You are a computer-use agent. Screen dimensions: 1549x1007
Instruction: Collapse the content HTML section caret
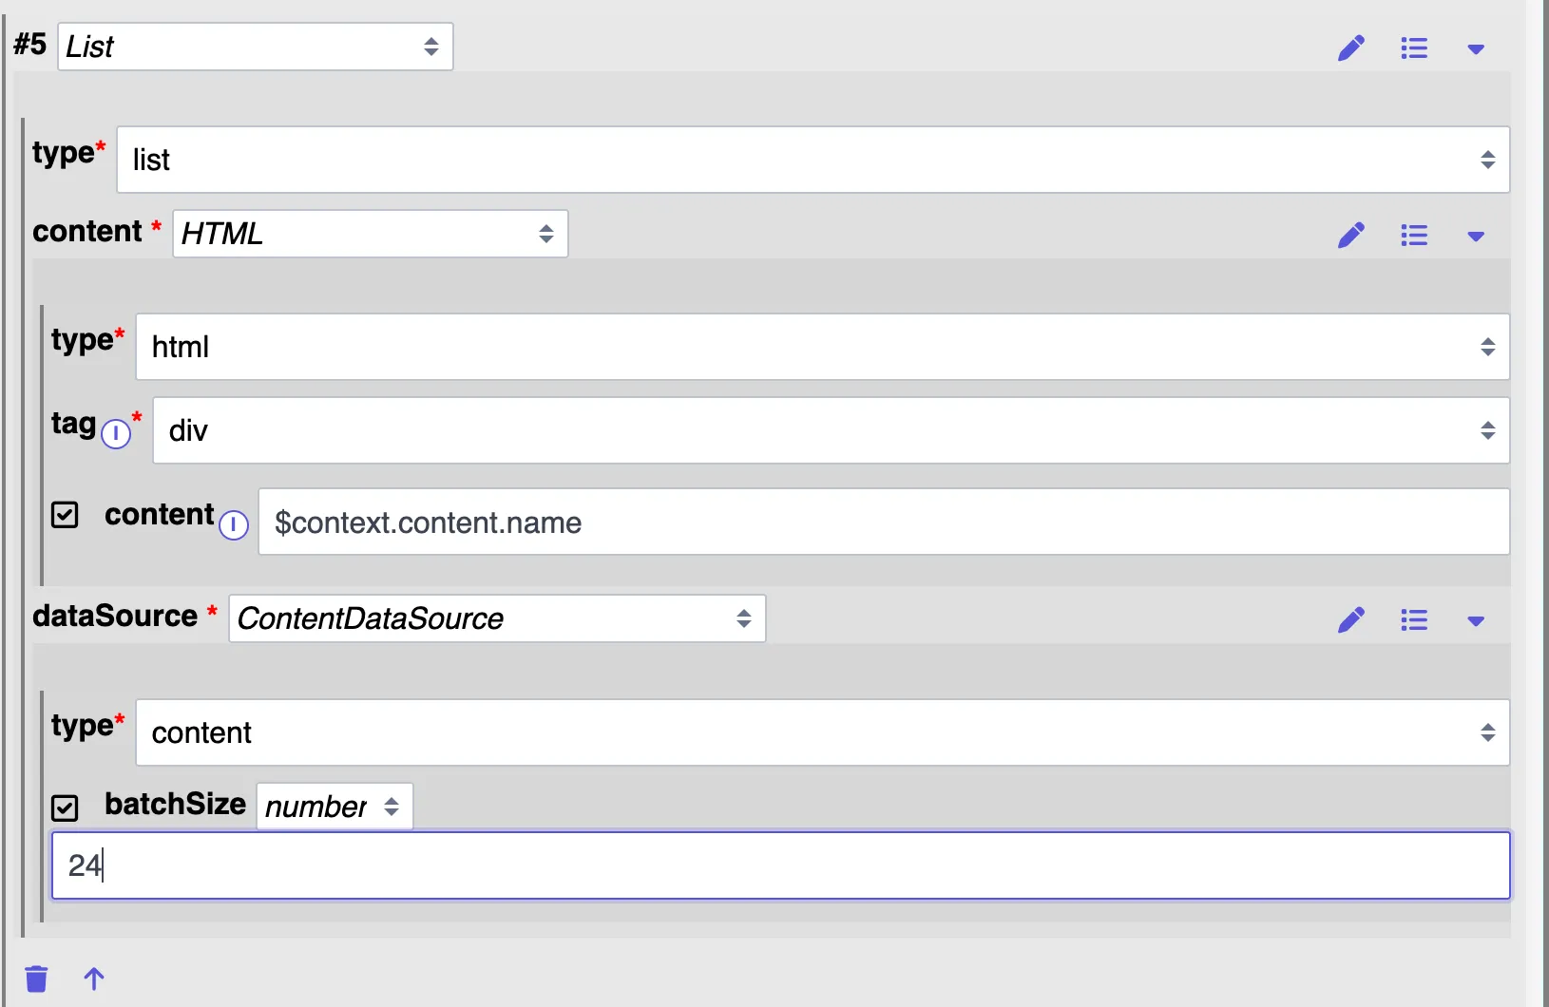[x=1476, y=237]
